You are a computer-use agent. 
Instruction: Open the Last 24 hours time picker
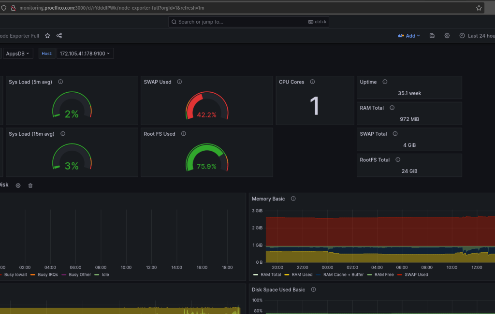477,36
